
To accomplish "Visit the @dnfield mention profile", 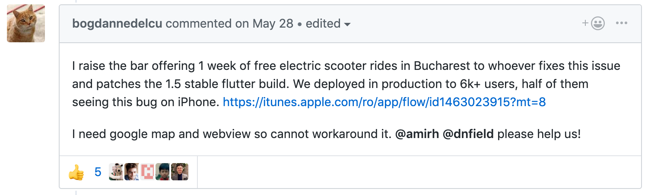I will [x=468, y=134].
